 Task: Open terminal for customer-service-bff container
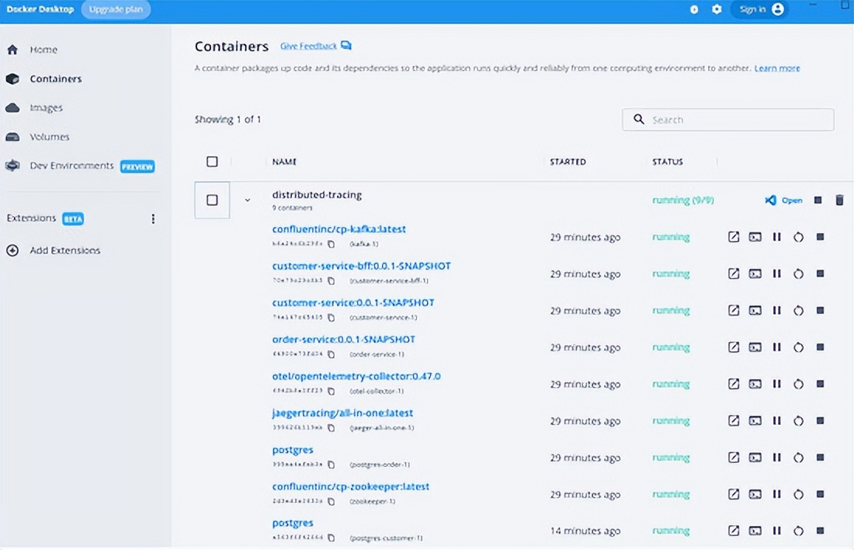coord(755,273)
